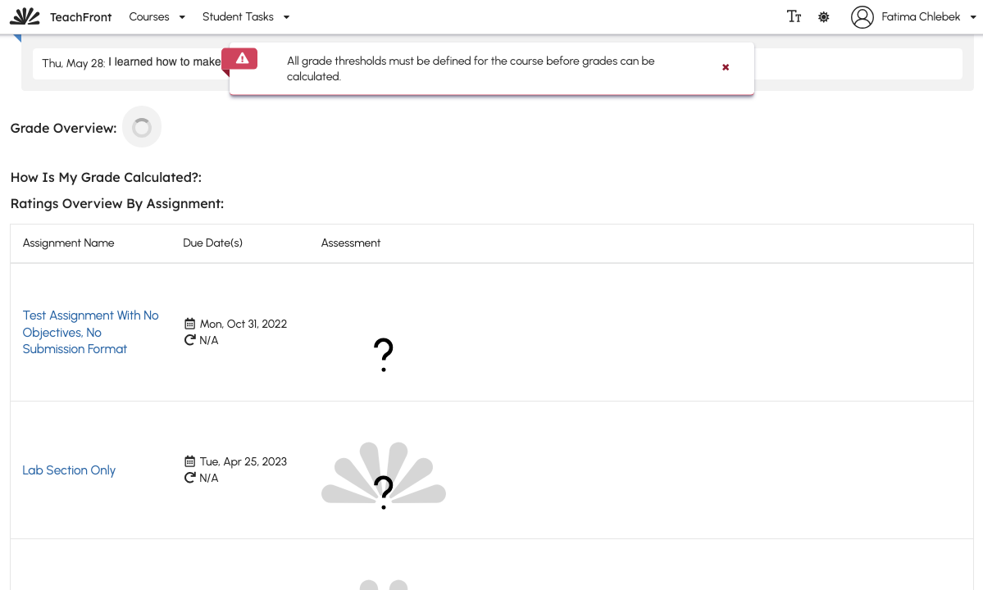Image resolution: width=983 pixels, height=590 pixels.
Task: Click the calendar icon beside Oct 31, 2022
Action: (189, 324)
